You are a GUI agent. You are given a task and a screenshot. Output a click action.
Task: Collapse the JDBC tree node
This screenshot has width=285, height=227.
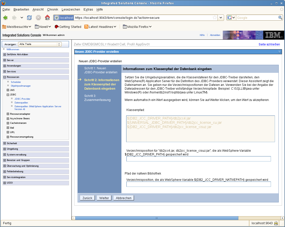(8, 95)
